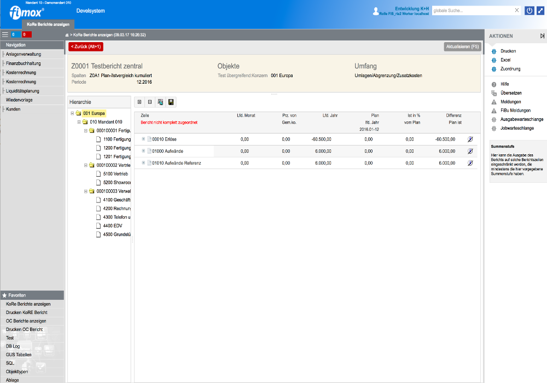Screen dimensions: 547x383
Task: Click the expand-all icon in the report toolbar
Action: [139, 102]
